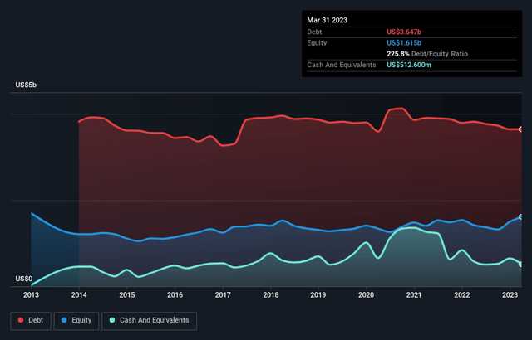Toggle the Debt series legend button

(32, 319)
